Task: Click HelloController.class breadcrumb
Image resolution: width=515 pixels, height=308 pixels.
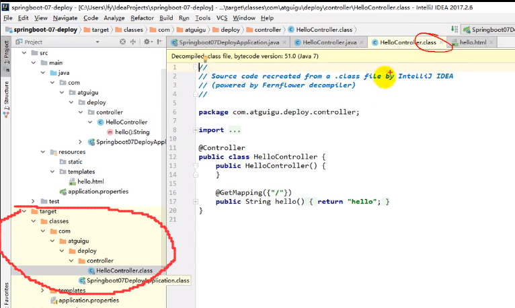Action: [x=320, y=30]
